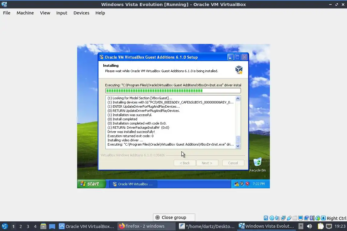The height and width of the screenshot is (231, 347).
Task: Open the Help menu
Action: click(100, 13)
